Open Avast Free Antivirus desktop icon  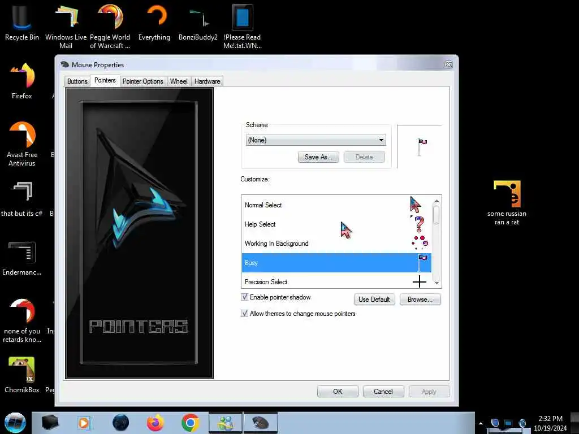[22, 144]
